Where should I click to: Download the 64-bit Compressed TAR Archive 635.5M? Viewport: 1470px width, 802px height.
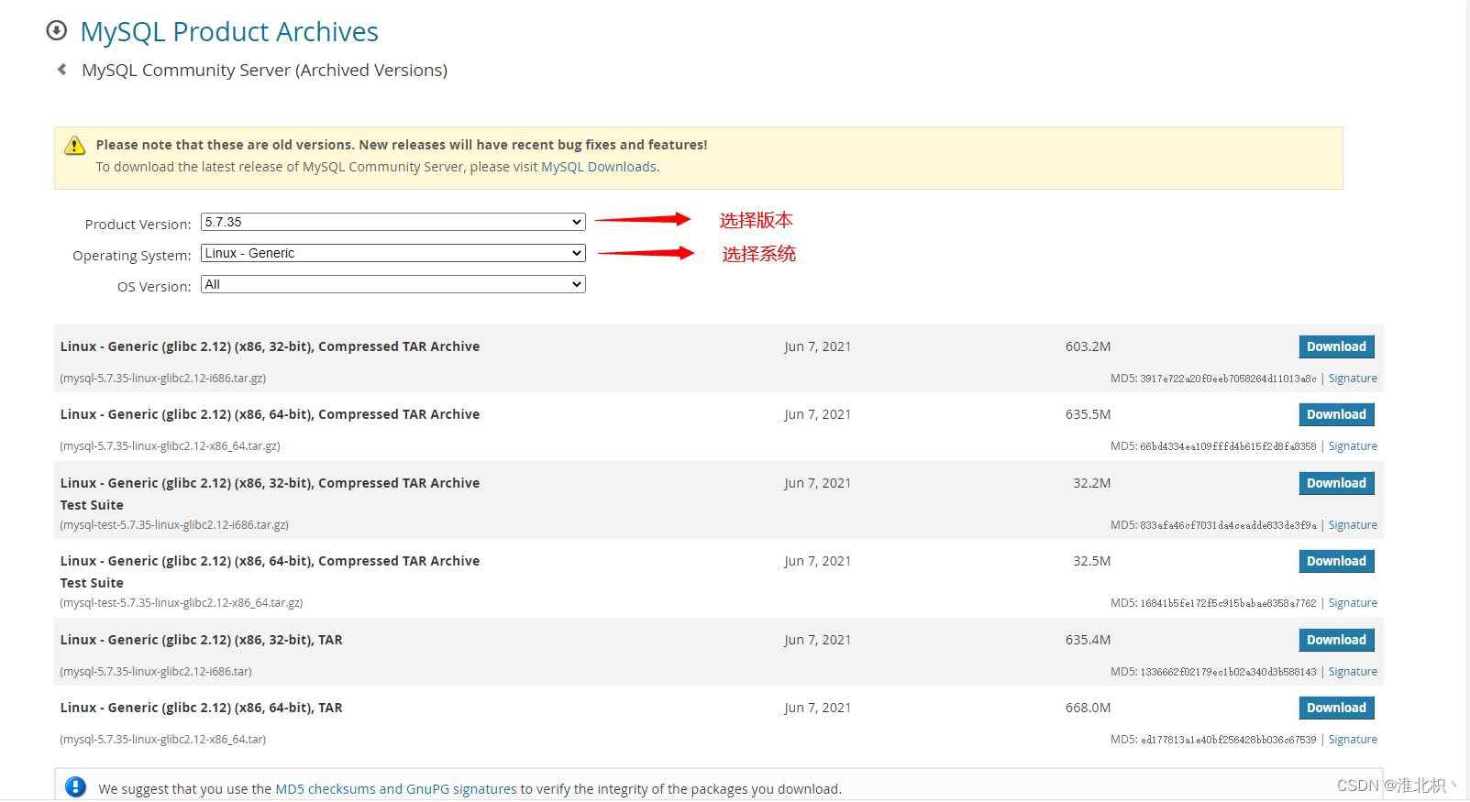click(x=1336, y=414)
